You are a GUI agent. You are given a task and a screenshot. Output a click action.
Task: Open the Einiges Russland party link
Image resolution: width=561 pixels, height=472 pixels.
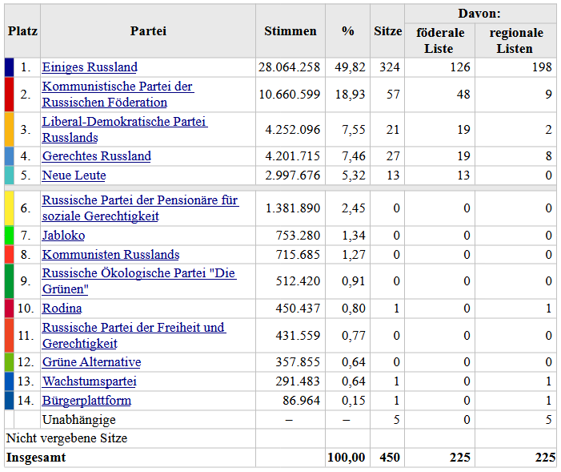point(90,67)
